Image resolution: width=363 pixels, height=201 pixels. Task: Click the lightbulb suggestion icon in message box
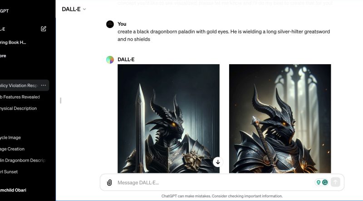click(x=319, y=182)
